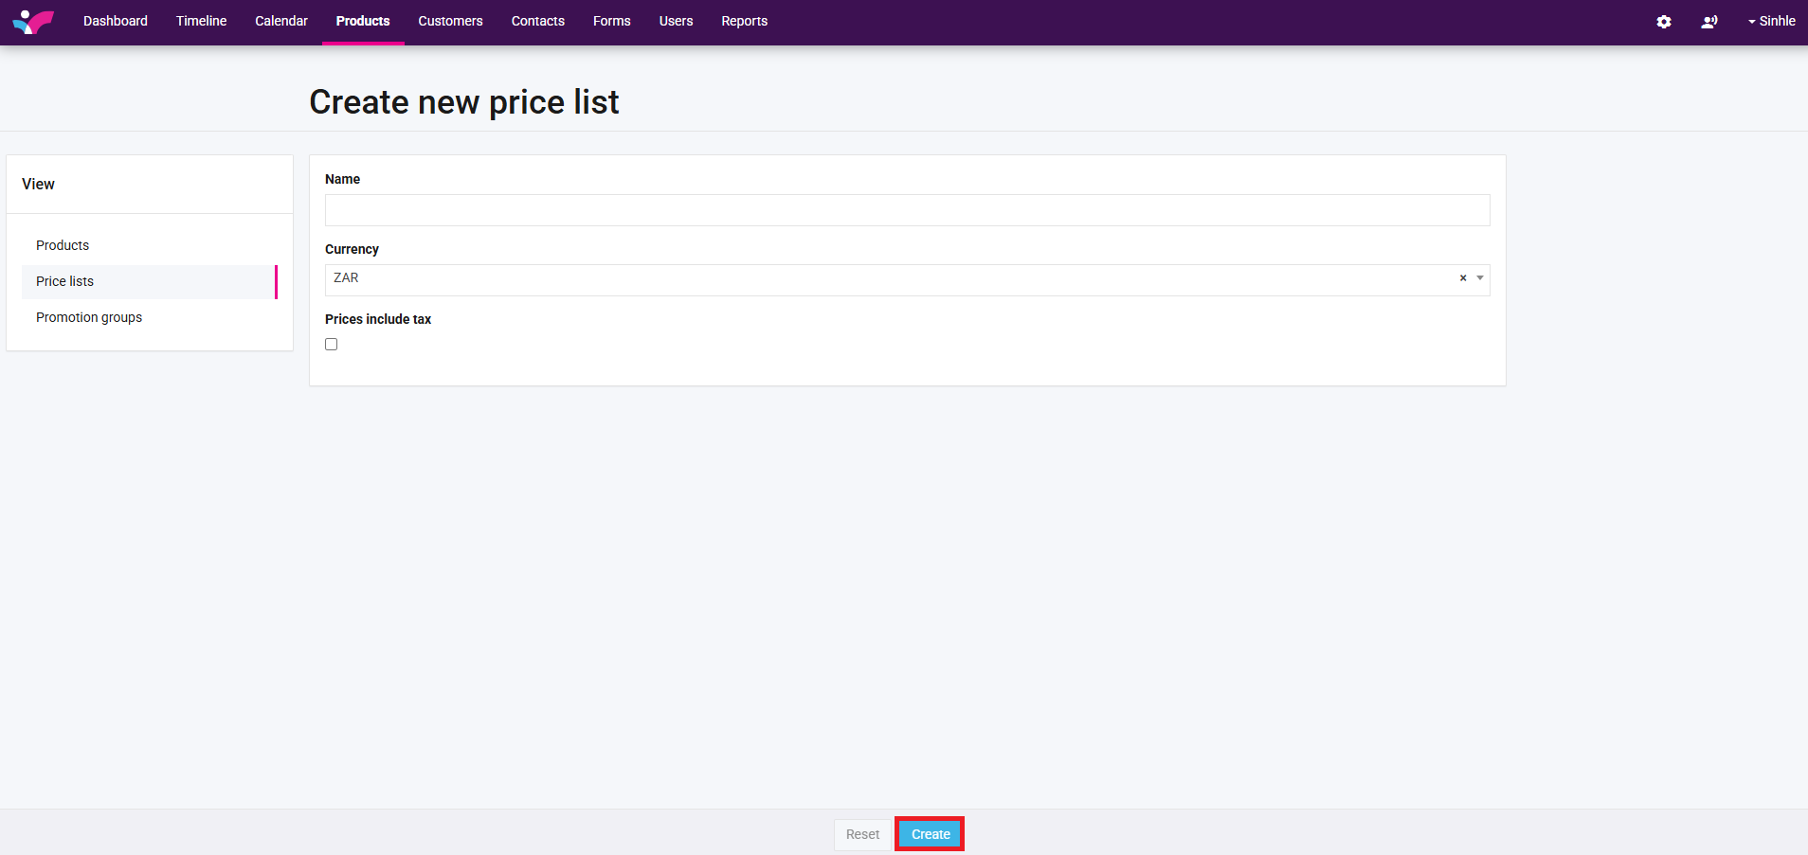The image size is (1808, 855).
Task: Open the ZAR currency combo box
Action: pos(891,280)
